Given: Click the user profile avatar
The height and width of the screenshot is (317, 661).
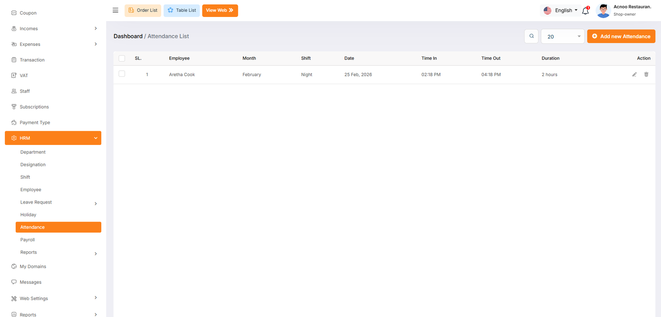Looking at the screenshot, I should point(603,11).
